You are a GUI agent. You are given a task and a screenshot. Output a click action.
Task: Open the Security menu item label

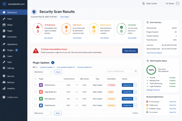point(11,76)
